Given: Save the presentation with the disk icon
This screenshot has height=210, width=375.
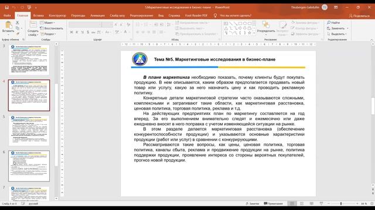Looking at the screenshot, I should (x=6, y=8).
